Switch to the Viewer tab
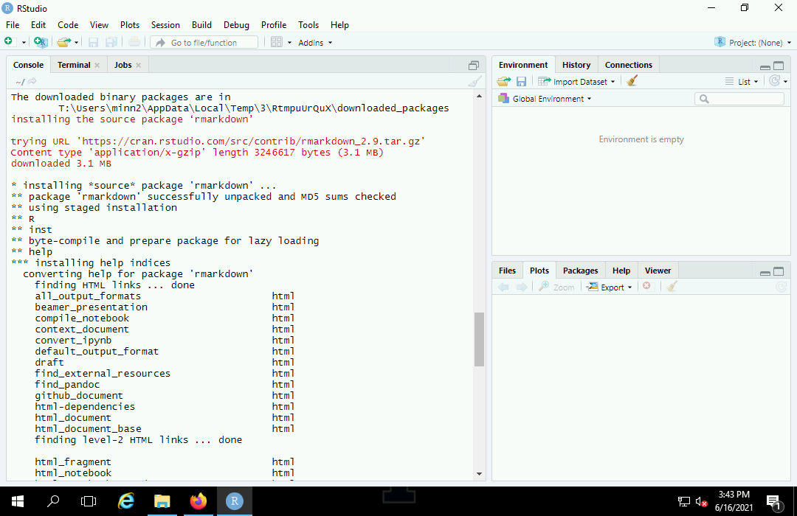797x516 pixels. (658, 271)
